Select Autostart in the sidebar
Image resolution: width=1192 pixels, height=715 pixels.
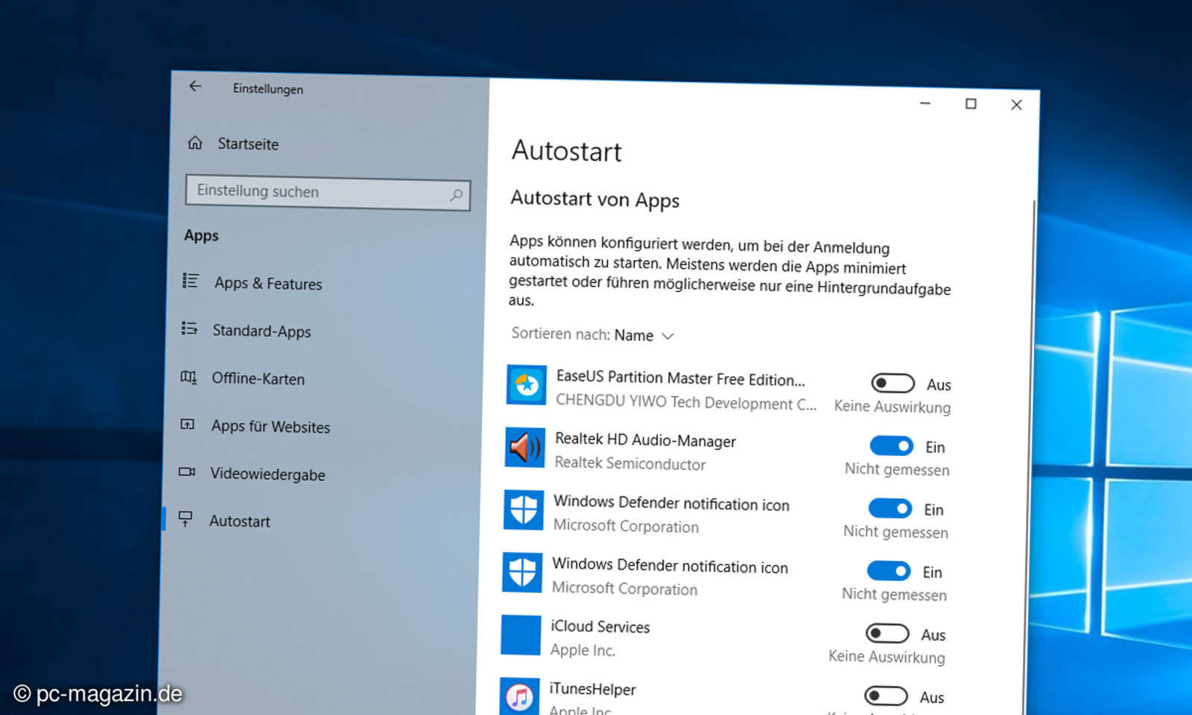pos(239,521)
